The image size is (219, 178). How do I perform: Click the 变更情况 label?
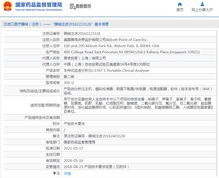tap(53, 167)
